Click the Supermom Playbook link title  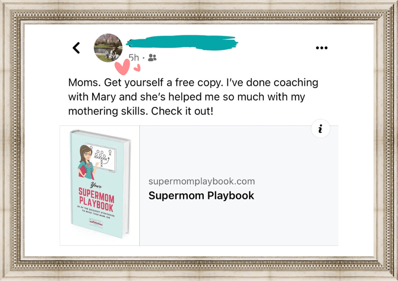pos(201,195)
